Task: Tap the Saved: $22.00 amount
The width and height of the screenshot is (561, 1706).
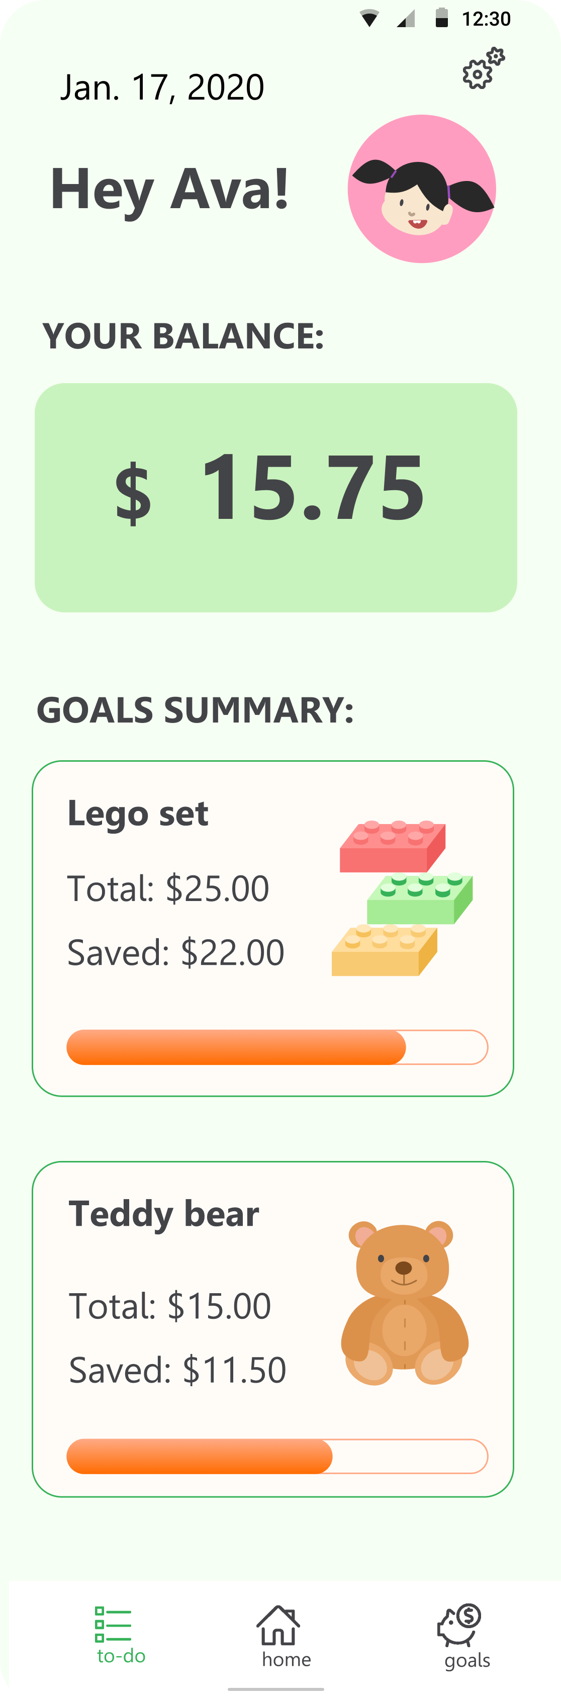Action: [x=175, y=952]
